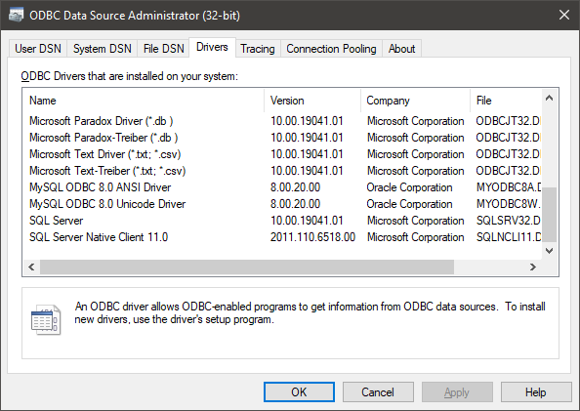Click the driver list scroll-down arrow

click(550, 251)
